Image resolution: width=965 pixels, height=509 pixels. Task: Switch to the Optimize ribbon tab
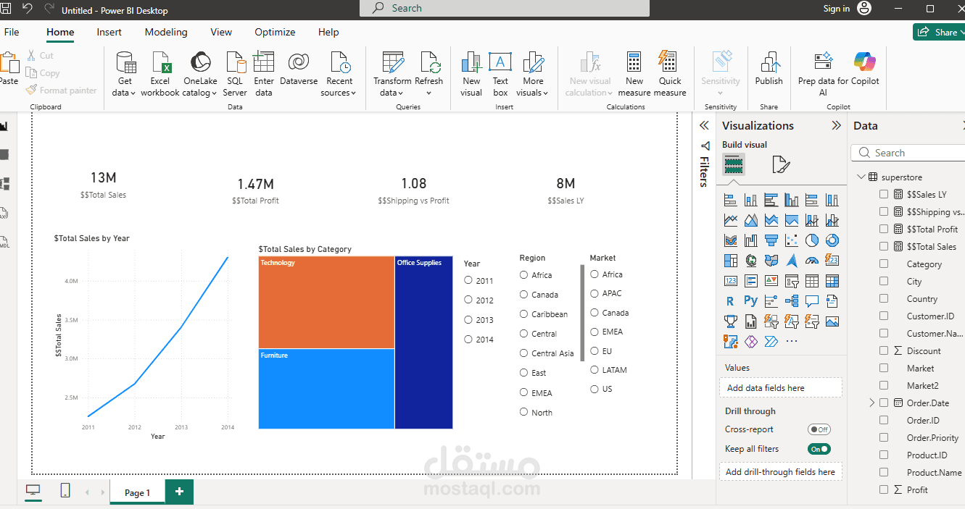275,32
